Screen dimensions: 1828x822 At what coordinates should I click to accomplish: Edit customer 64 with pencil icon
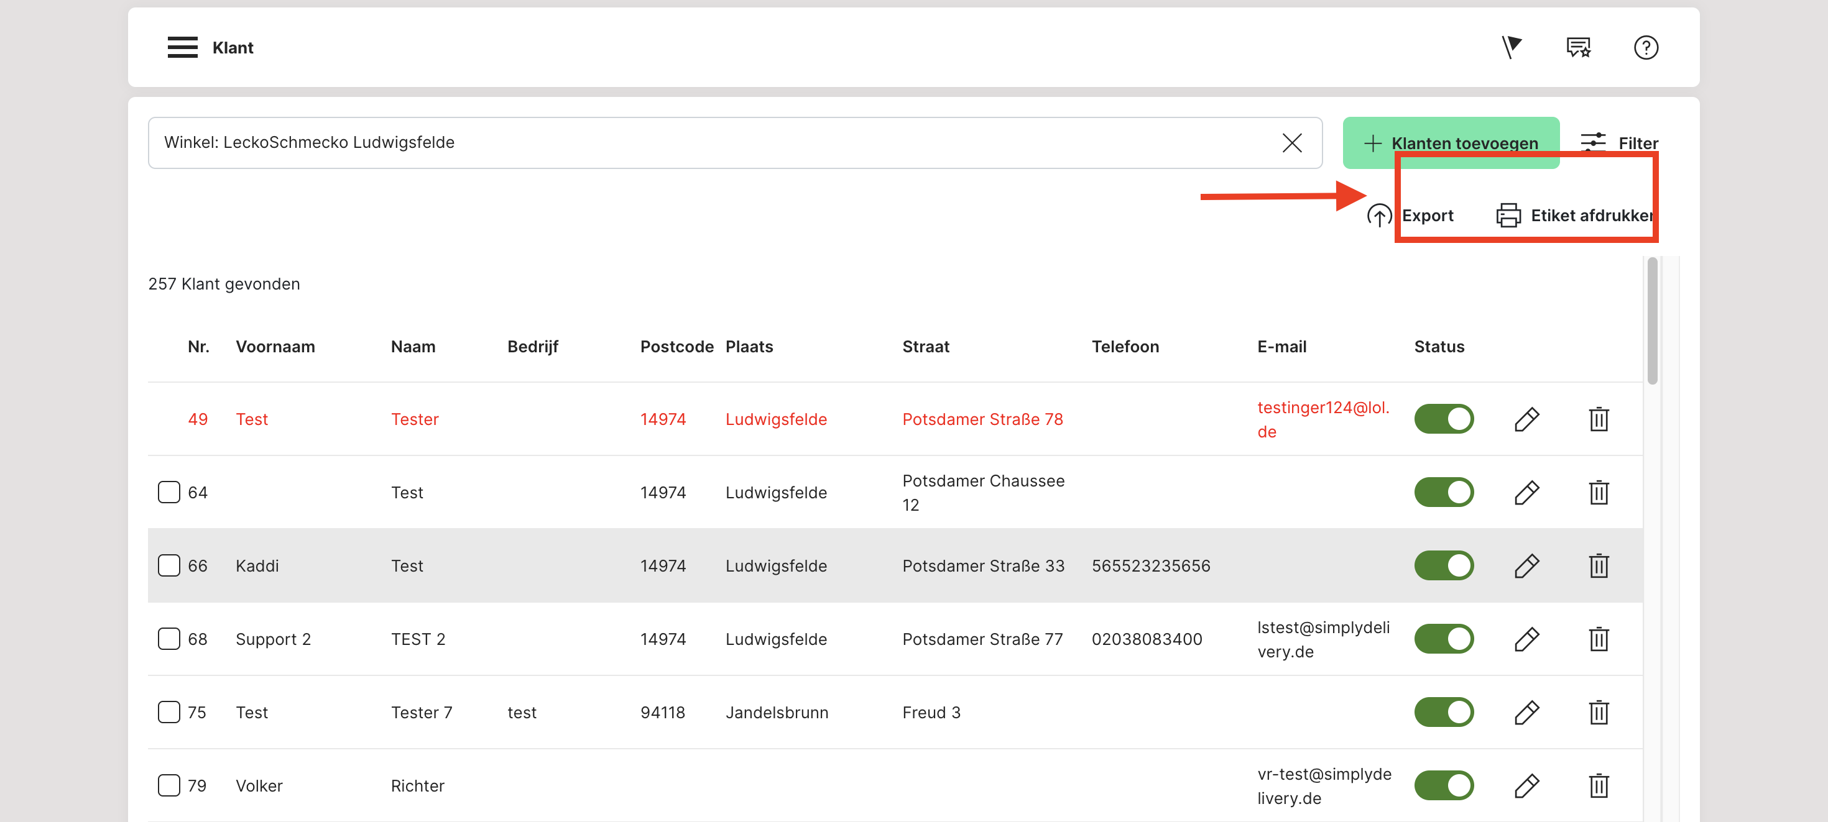point(1526,492)
